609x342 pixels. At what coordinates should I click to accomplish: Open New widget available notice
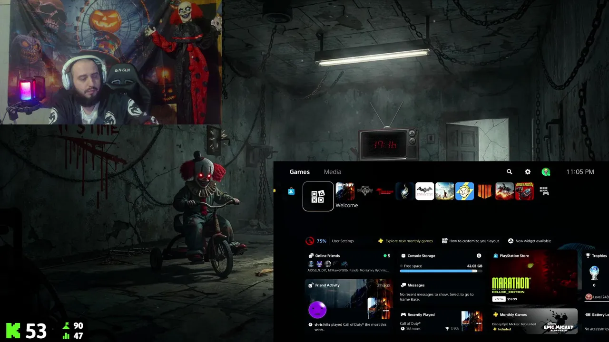530,241
